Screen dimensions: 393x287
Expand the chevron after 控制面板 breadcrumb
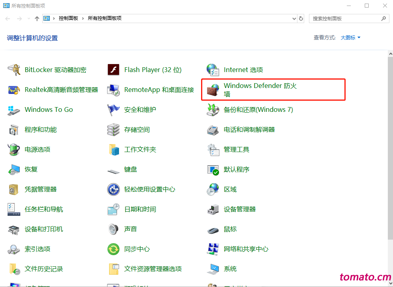[83, 19]
